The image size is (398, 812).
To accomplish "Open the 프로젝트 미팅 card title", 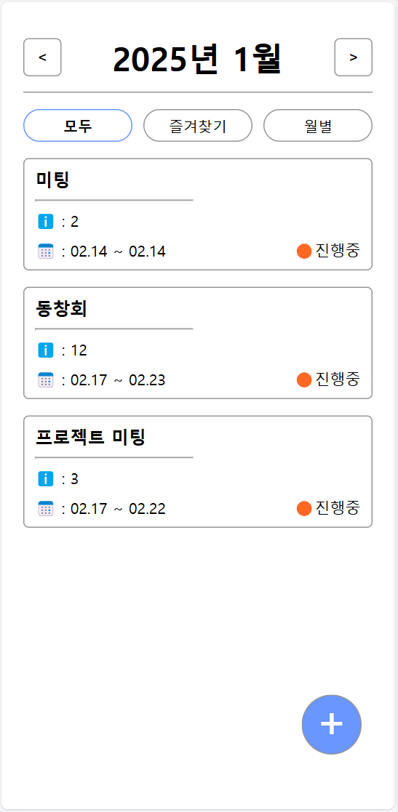I will click(90, 437).
